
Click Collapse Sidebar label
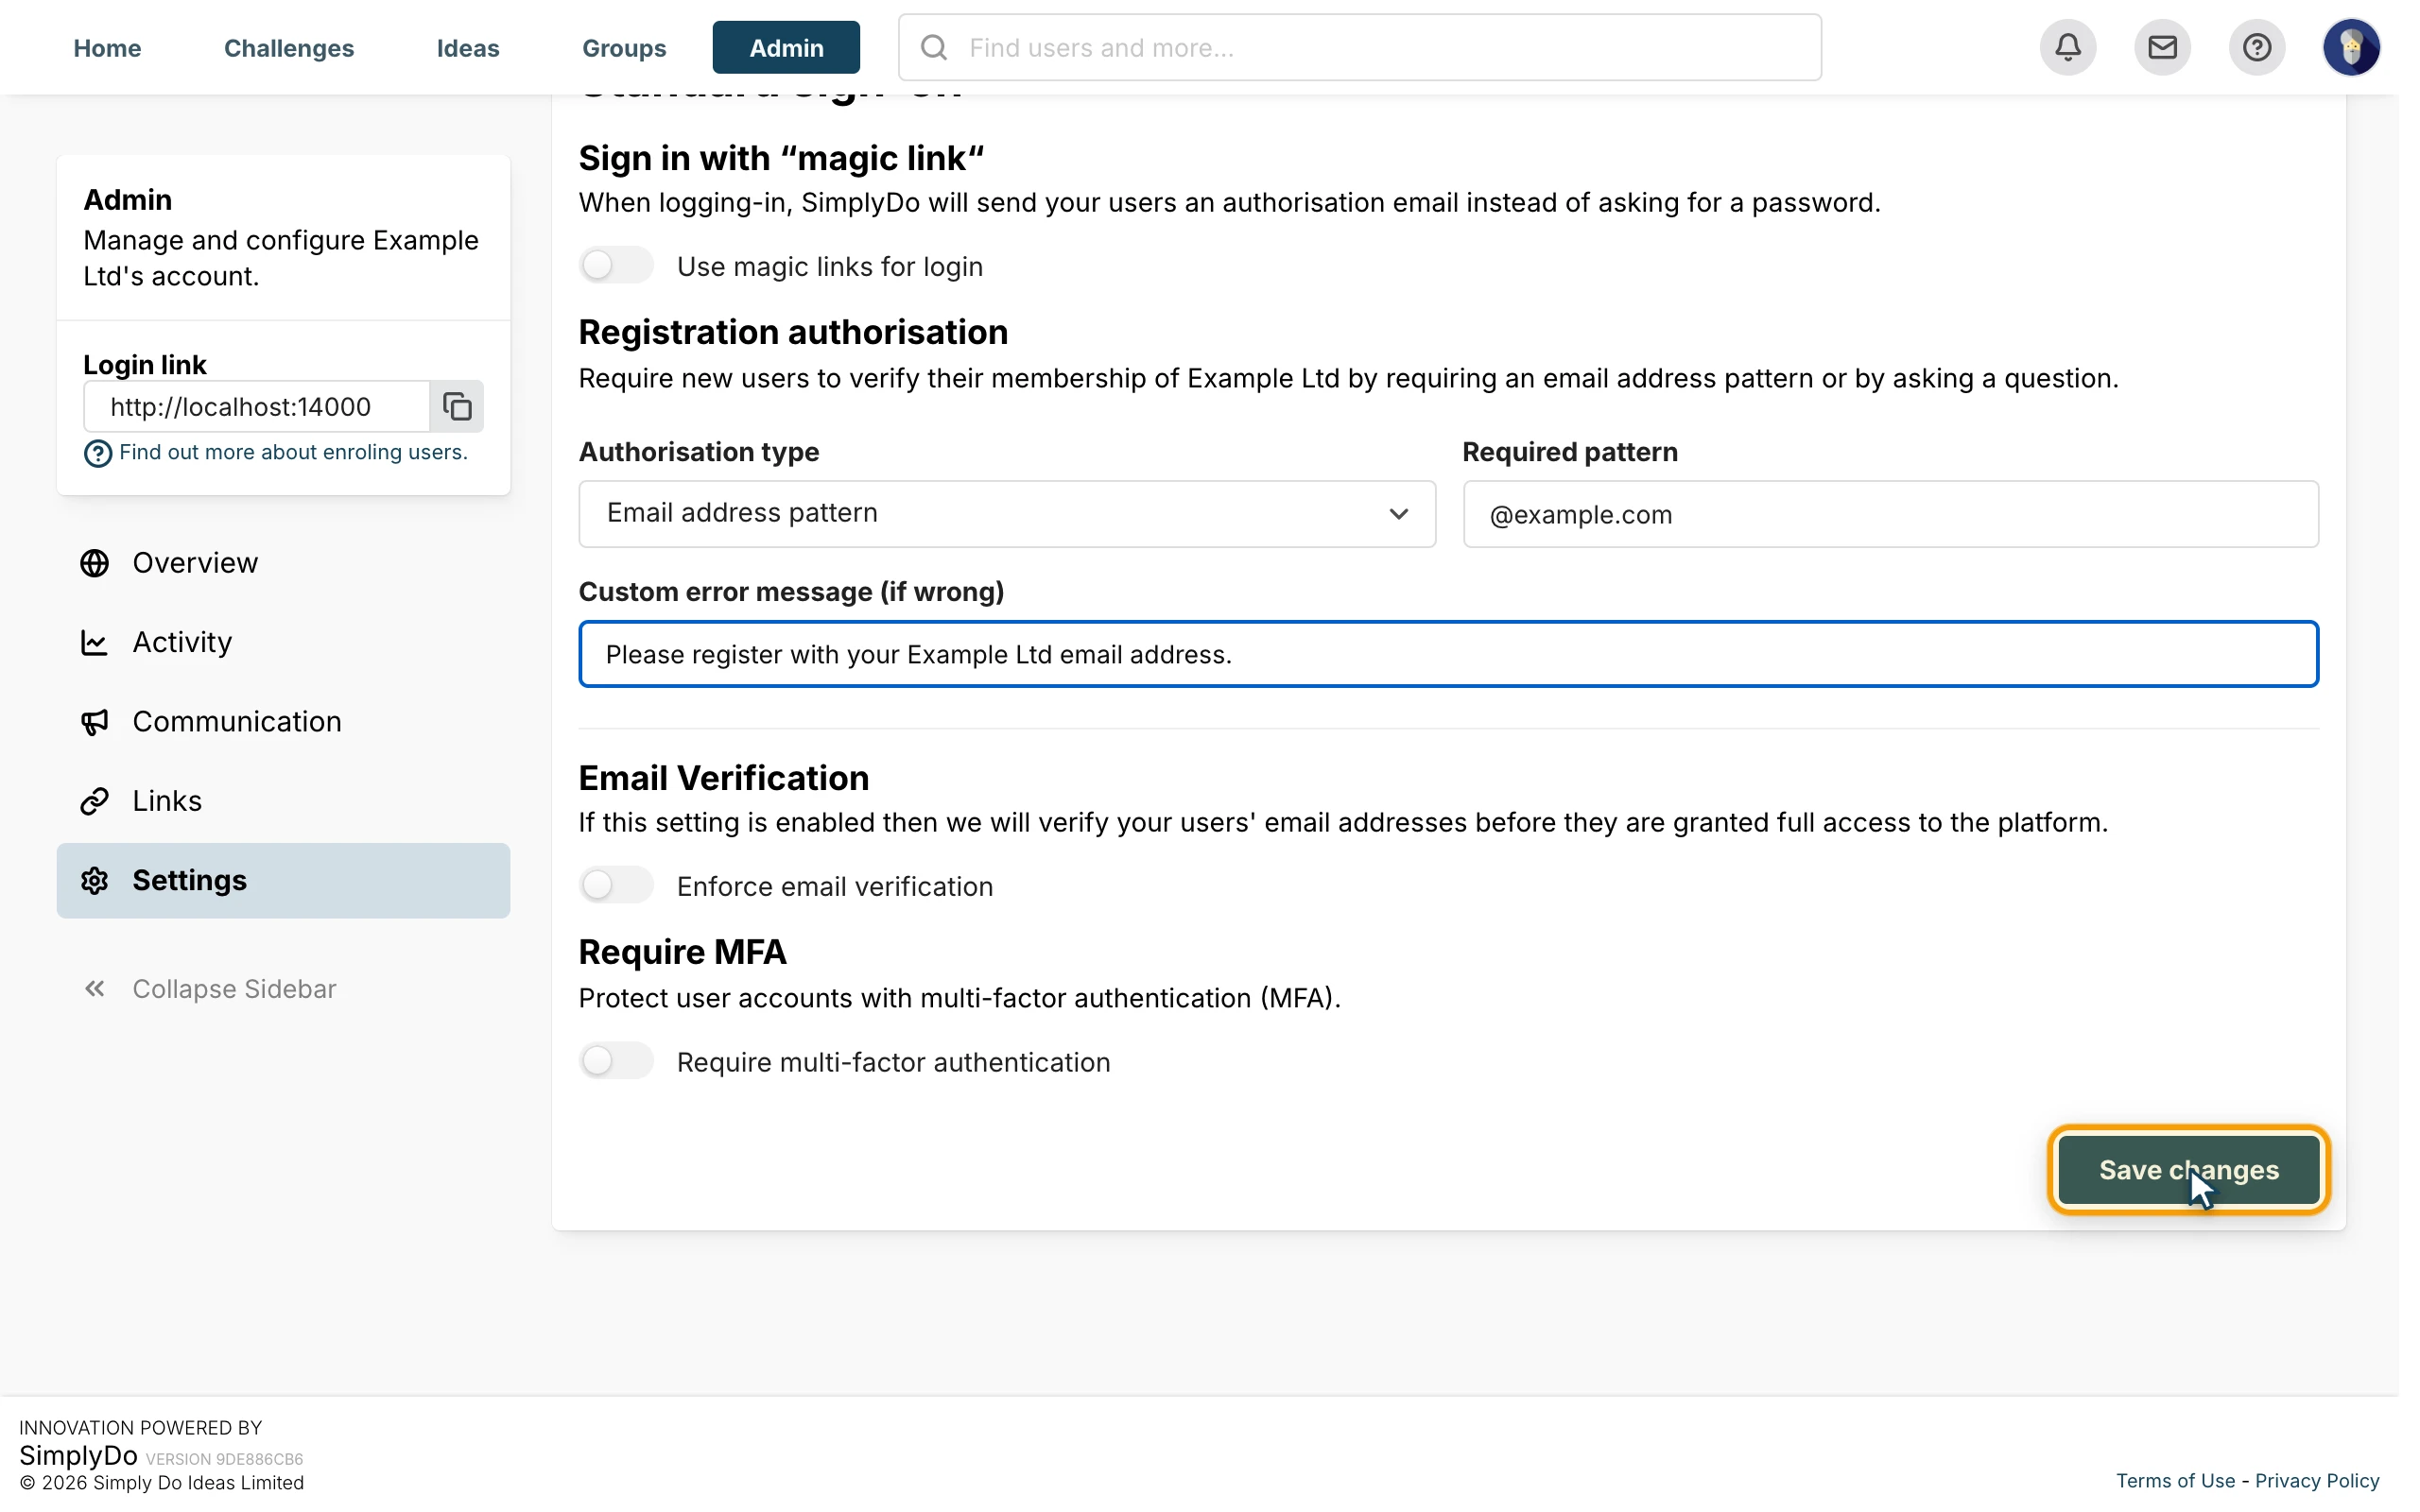pyautogui.click(x=234, y=989)
